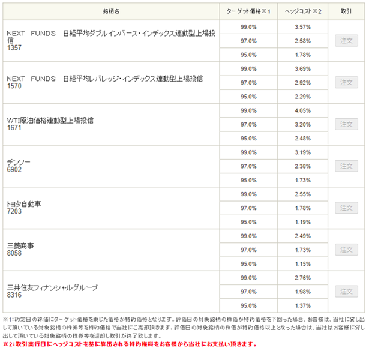Select the トヨタ自動車 stock name

tap(24, 204)
